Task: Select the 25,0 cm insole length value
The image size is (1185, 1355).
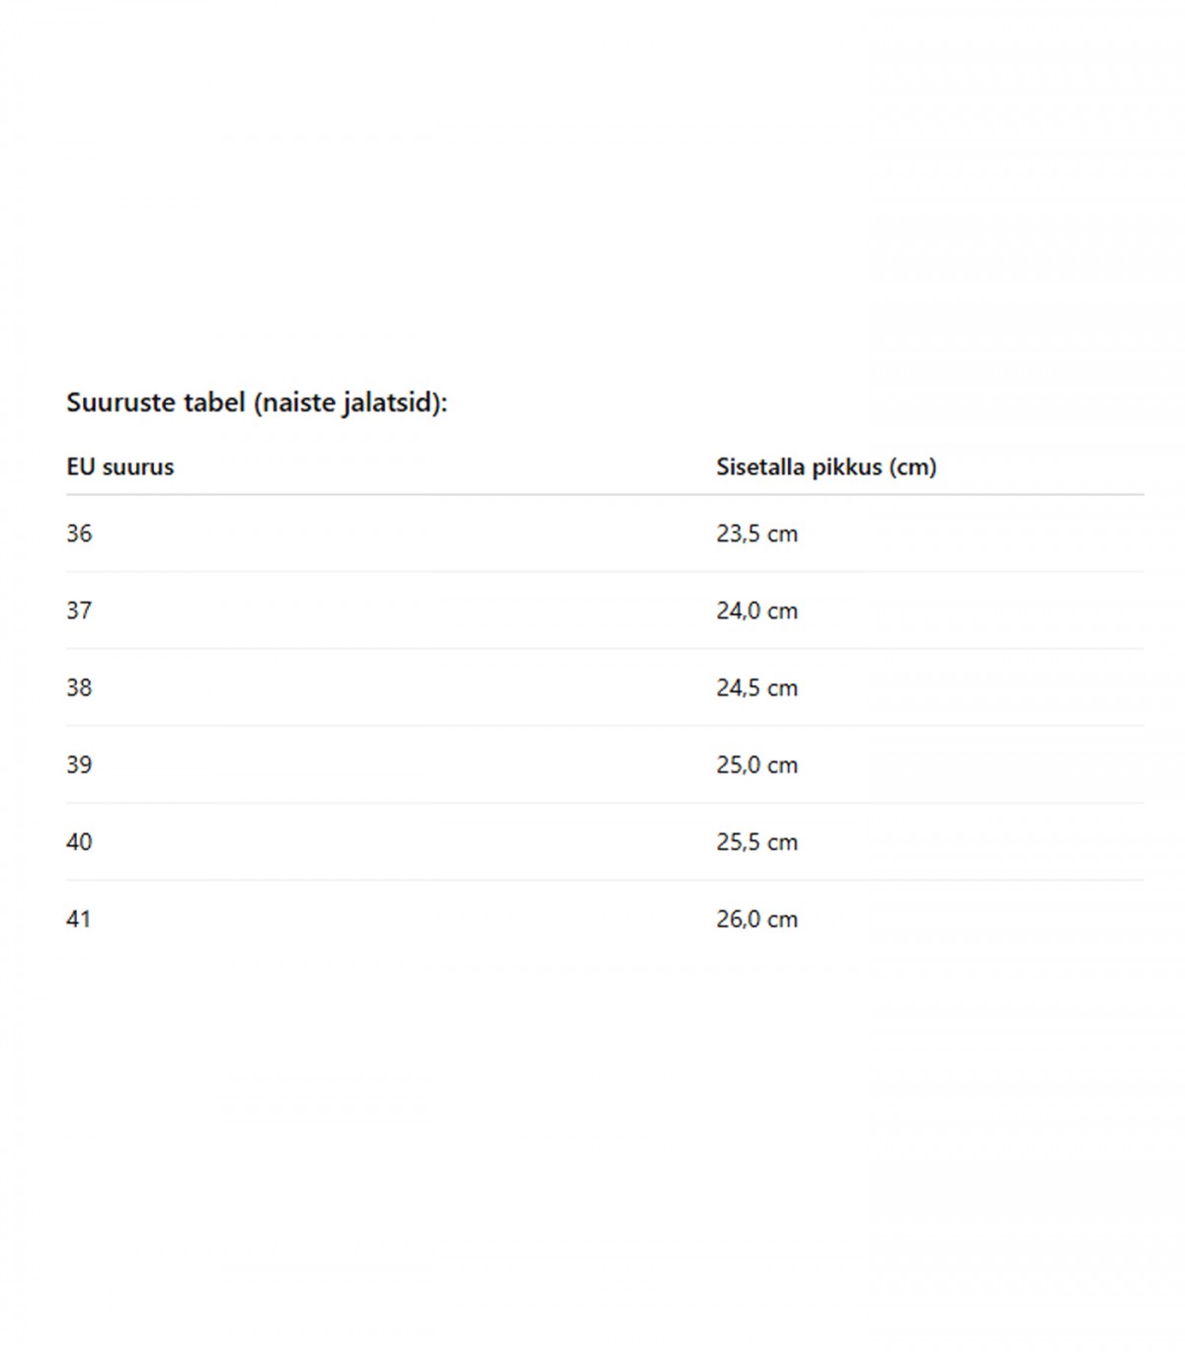Action: (x=757, y=764)
